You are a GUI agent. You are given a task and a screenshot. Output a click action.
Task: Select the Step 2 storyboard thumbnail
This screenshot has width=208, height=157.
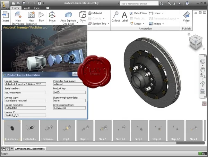[x=103, y=130]
